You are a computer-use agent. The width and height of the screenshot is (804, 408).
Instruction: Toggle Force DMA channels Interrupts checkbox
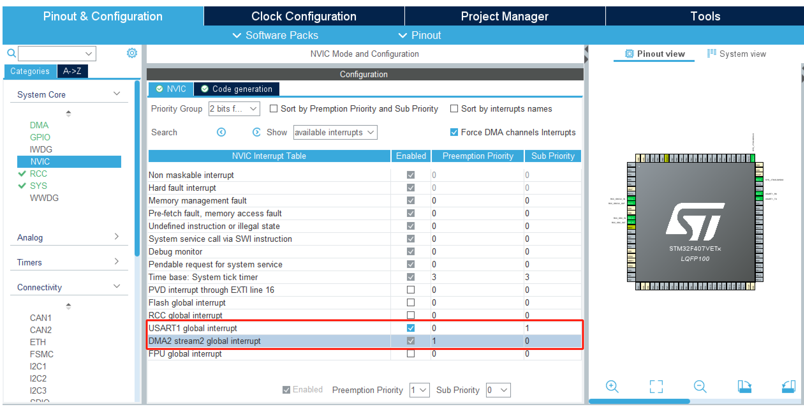(x=454, y=132)
